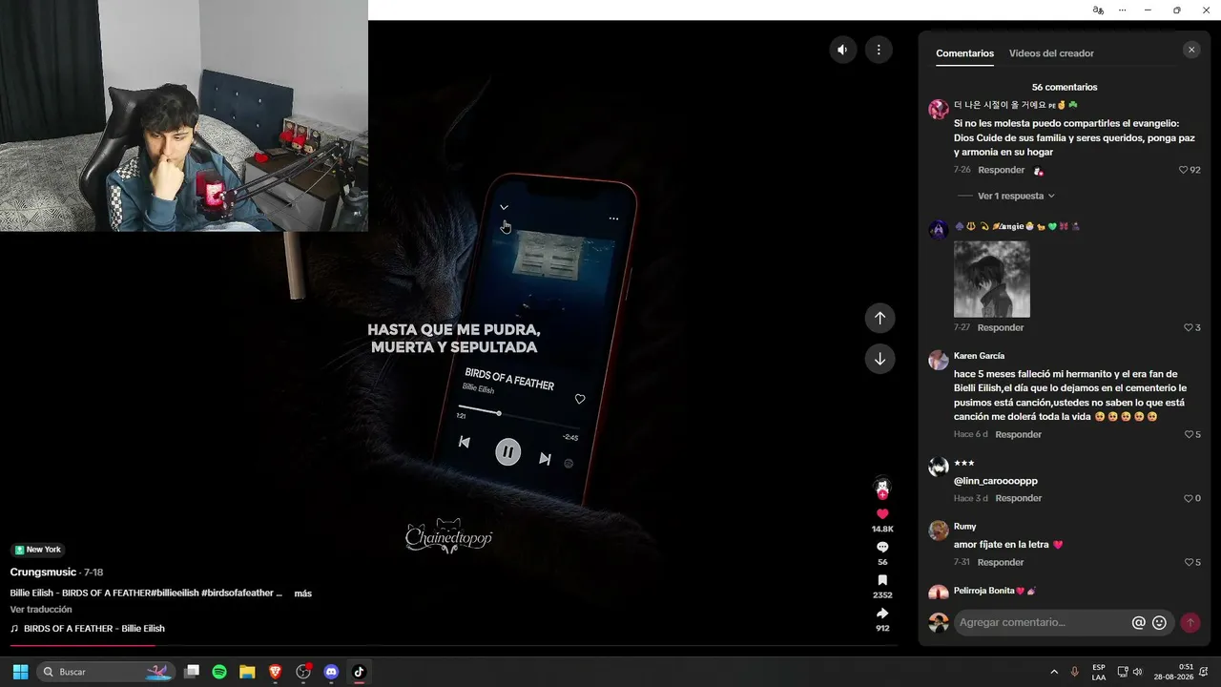Open the video more options menu
Image resolution: width=1221 pixels, height=687 pixels.
click(x=879, y=50)
